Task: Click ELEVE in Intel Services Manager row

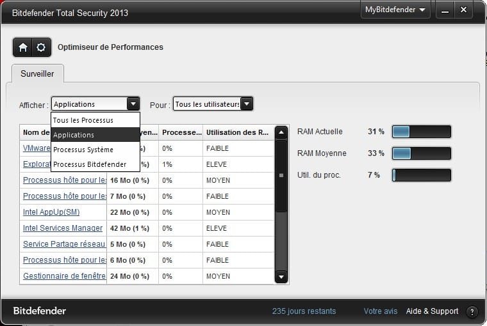Action: point(217,228)
